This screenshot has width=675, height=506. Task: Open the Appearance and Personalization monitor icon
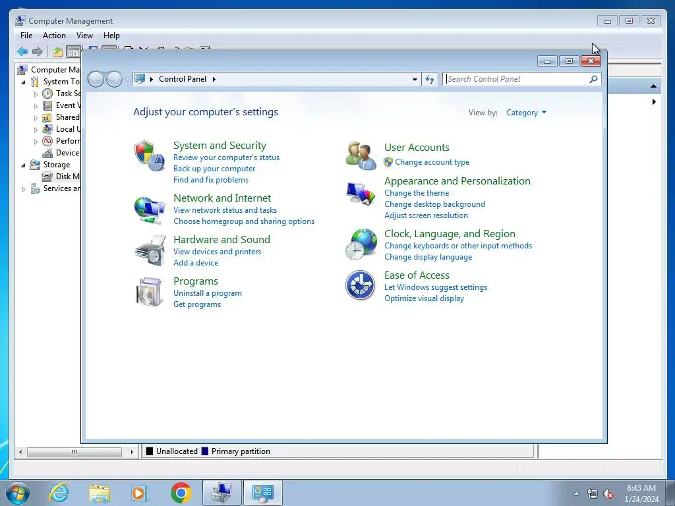(x=361, y=194)
